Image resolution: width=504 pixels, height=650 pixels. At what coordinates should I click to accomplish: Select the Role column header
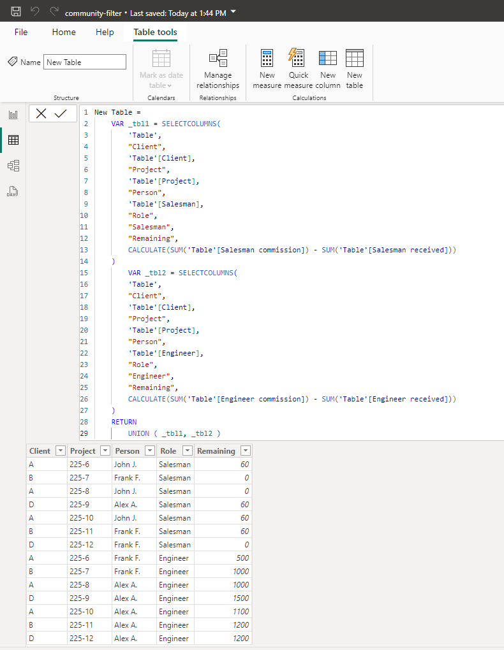168,451
